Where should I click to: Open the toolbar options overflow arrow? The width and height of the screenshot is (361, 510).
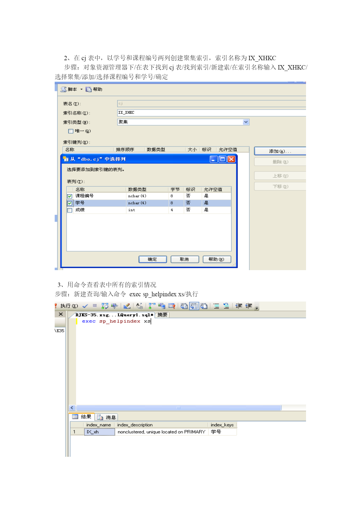coord(257,308)
